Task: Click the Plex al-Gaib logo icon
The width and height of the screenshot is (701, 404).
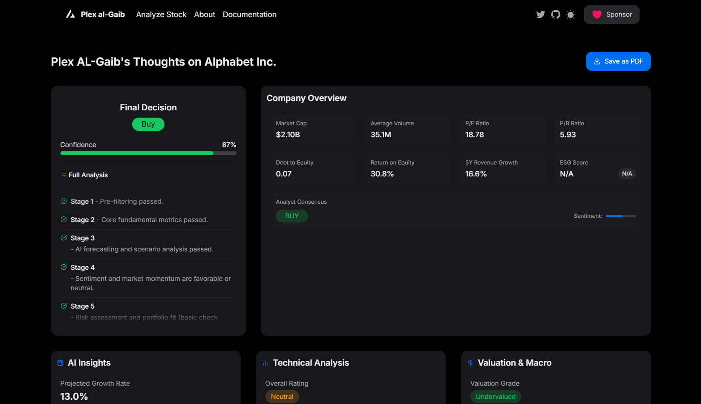Action: 70,14
